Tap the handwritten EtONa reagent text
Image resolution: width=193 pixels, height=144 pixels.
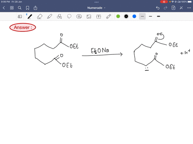tap(100, 50)
